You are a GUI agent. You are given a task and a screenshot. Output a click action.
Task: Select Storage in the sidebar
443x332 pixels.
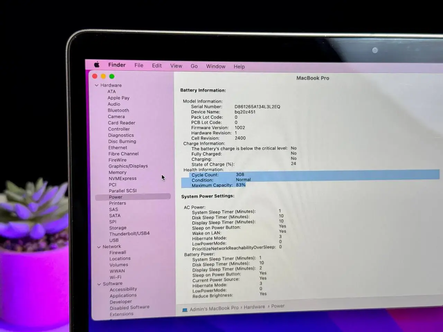pos(118,228)
